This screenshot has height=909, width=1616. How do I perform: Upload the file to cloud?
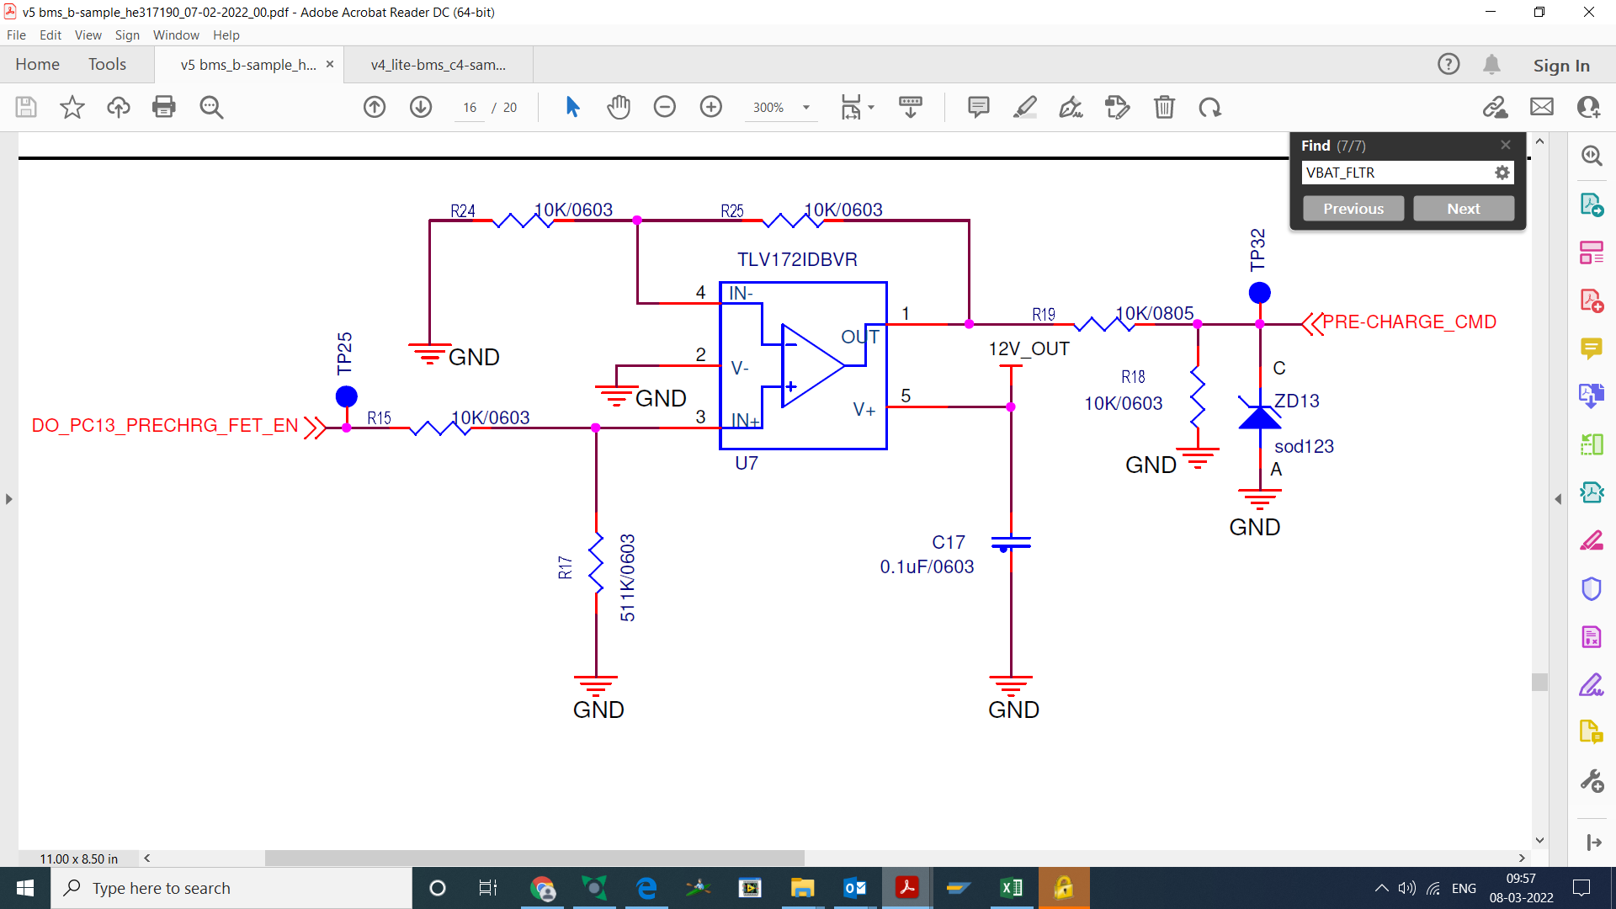[119, 107]
